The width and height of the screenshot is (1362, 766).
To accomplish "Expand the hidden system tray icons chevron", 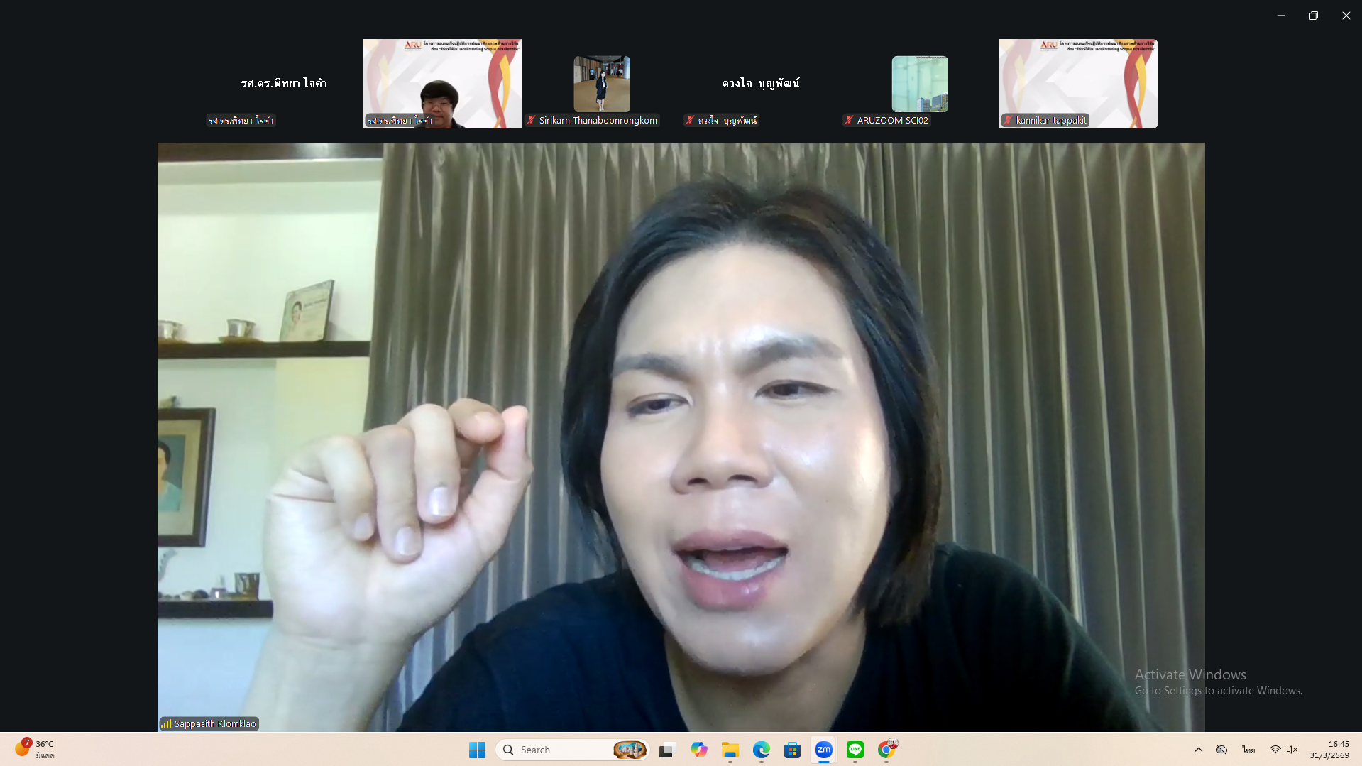I will coord(1199,750).
